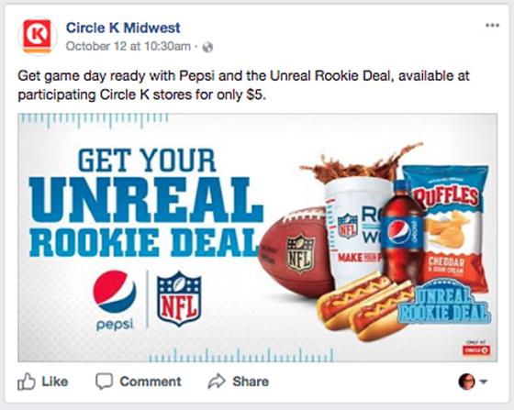Expand the post-as identity dropdown arrow
Viewport: 514px width, 410px height.
[x=484, y=382]
